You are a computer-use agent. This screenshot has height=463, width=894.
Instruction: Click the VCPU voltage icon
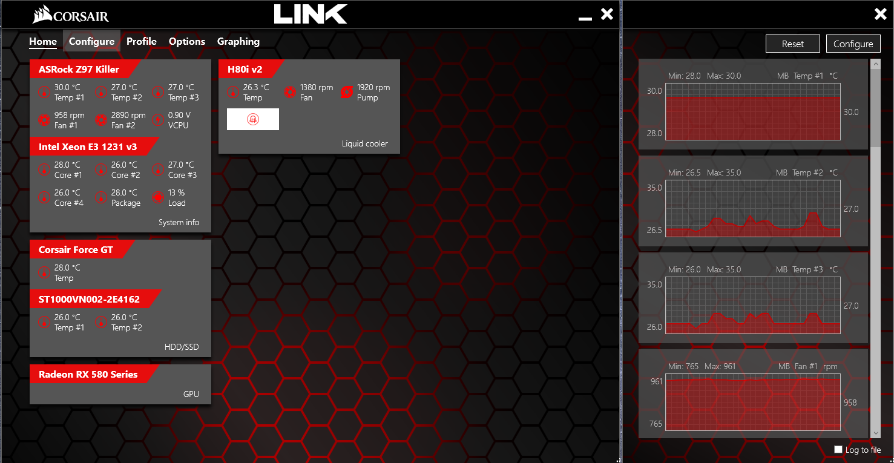coord(158,120)
